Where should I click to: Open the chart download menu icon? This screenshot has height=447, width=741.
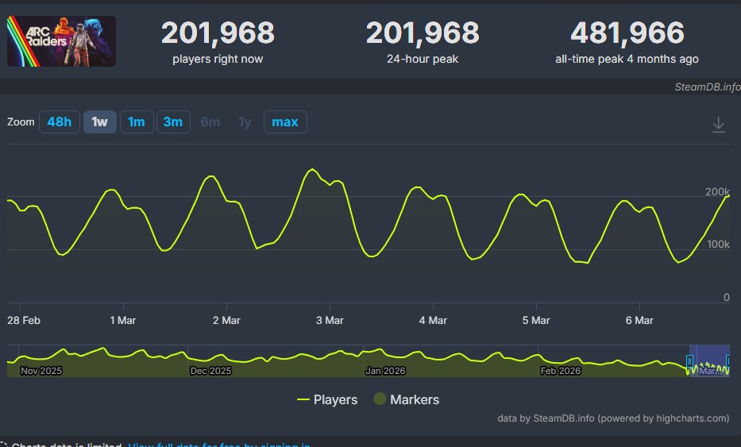pos(718,125)
